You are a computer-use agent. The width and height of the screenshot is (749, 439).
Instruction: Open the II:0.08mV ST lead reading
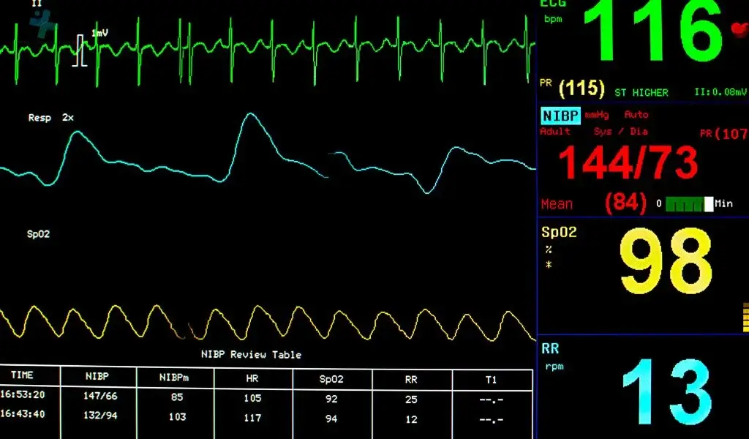720,93
